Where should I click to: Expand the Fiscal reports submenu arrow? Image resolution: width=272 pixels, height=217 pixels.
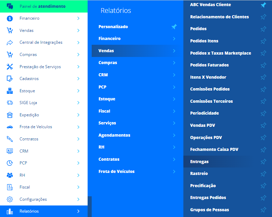tap(174, 111)
